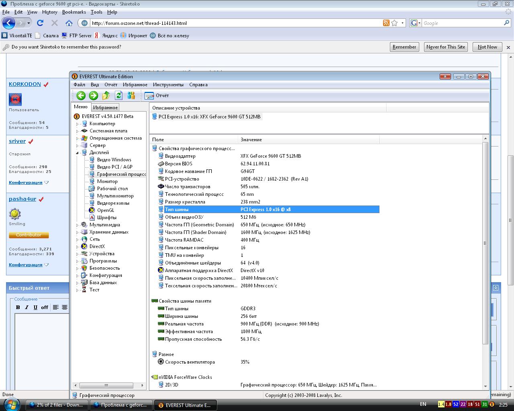Open the pasha4ur user profile link
514x411 pixels.
click(22, 199)
